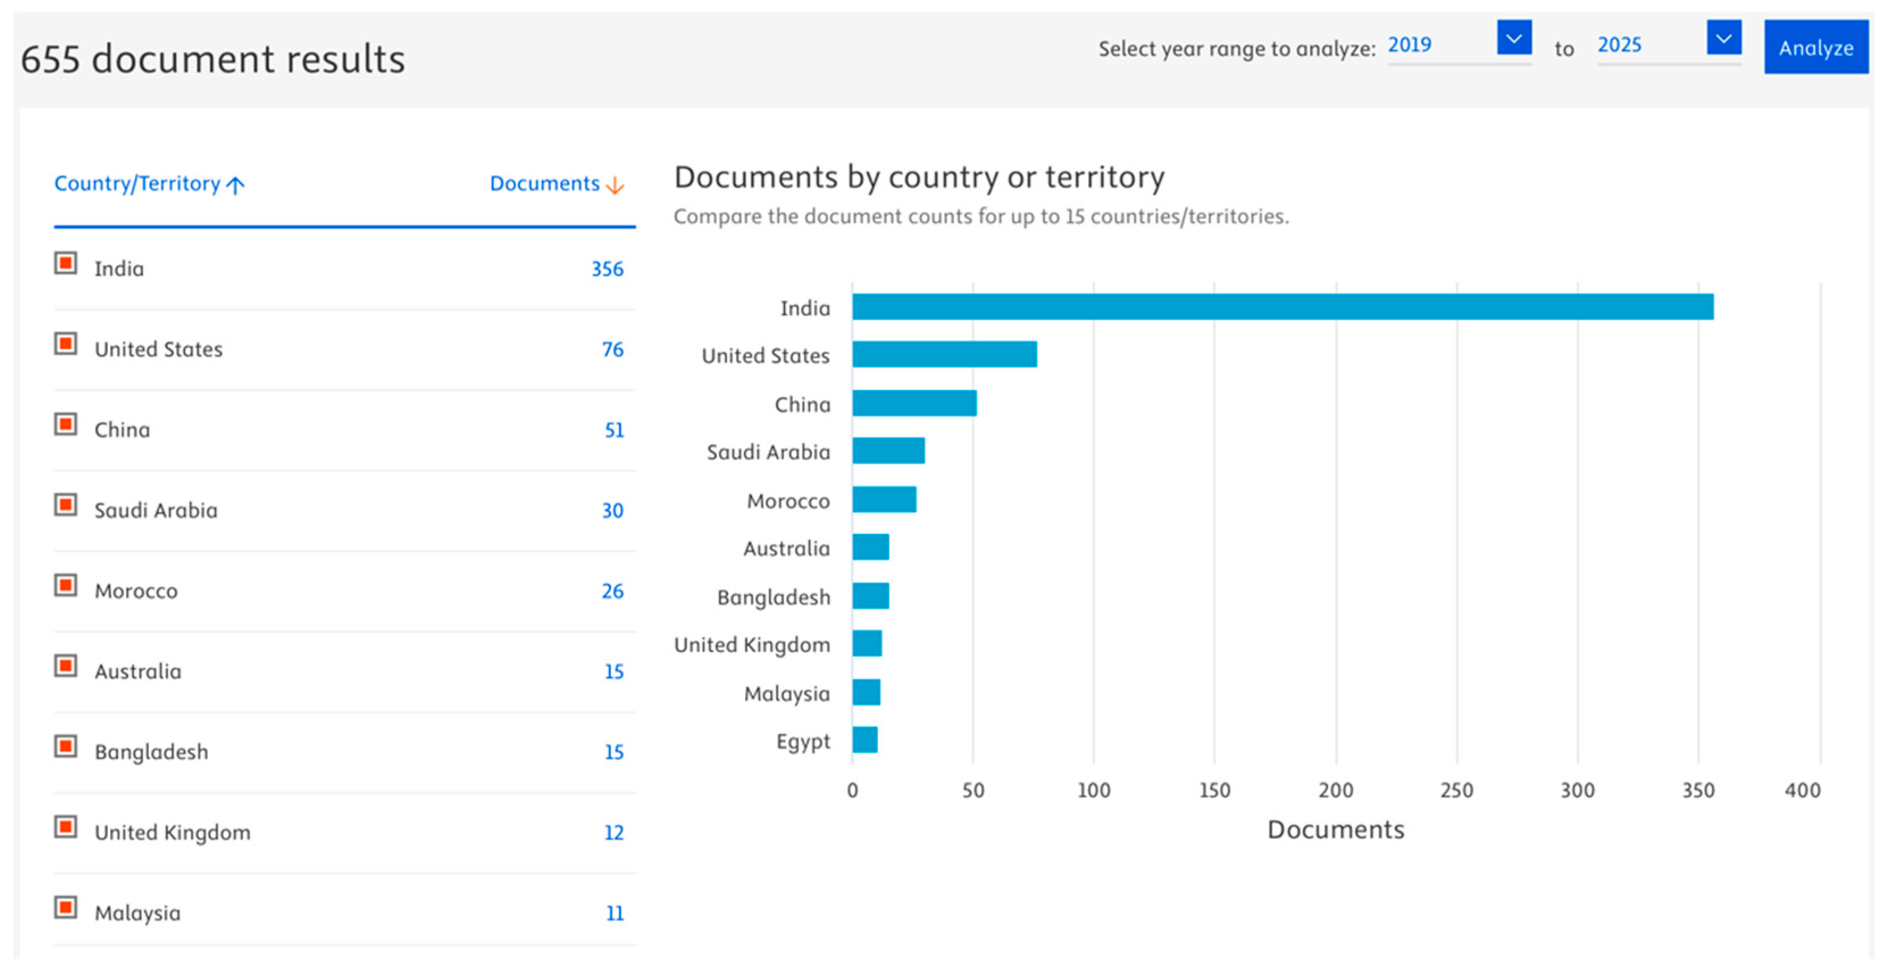Click the orange descending arrow beside Documents header
Screen dimensions: 1889x970
click(615, 186)
